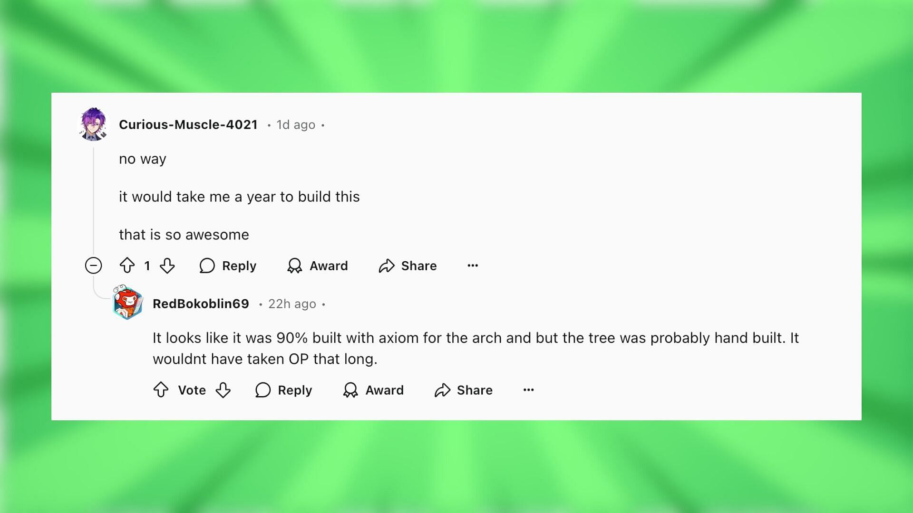Click the upvote arrow on Curious-Muscle-4021 comment
The image size is (913, 513).
tap(126, 266)
